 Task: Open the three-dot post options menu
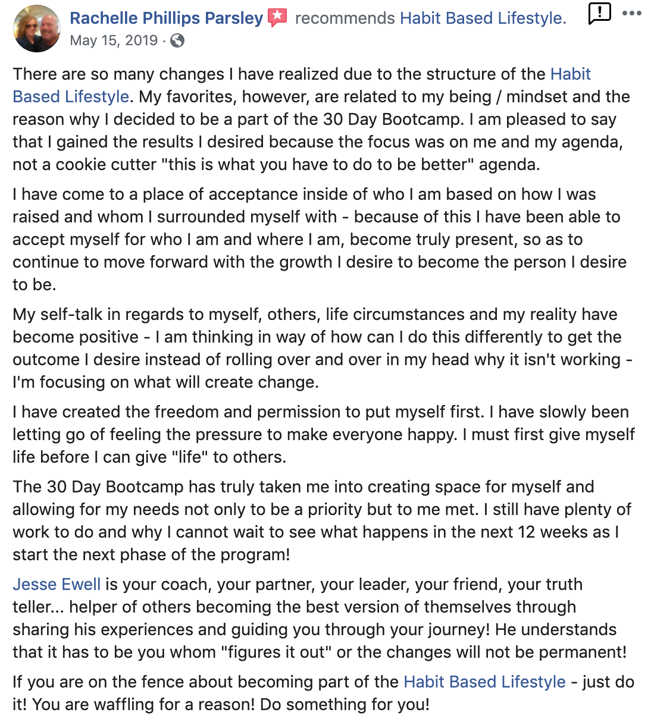632,13
